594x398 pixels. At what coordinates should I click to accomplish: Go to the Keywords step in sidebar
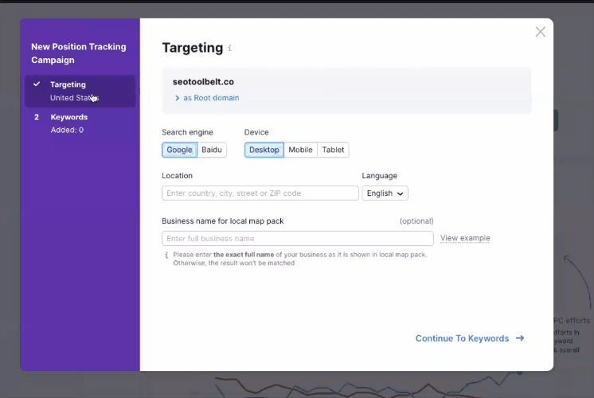point(80,123)
